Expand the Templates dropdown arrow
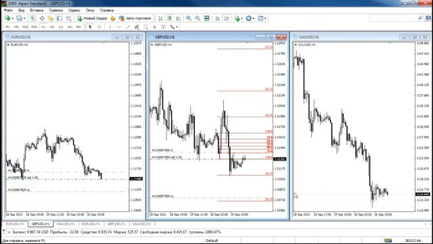The image size is (433, 244). coord(265,18)
